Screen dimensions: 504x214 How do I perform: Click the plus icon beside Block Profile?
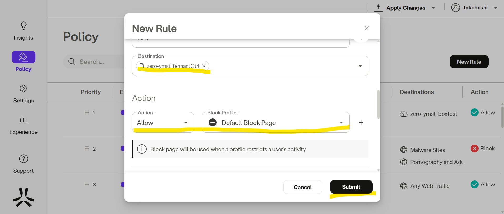(361, 123)
